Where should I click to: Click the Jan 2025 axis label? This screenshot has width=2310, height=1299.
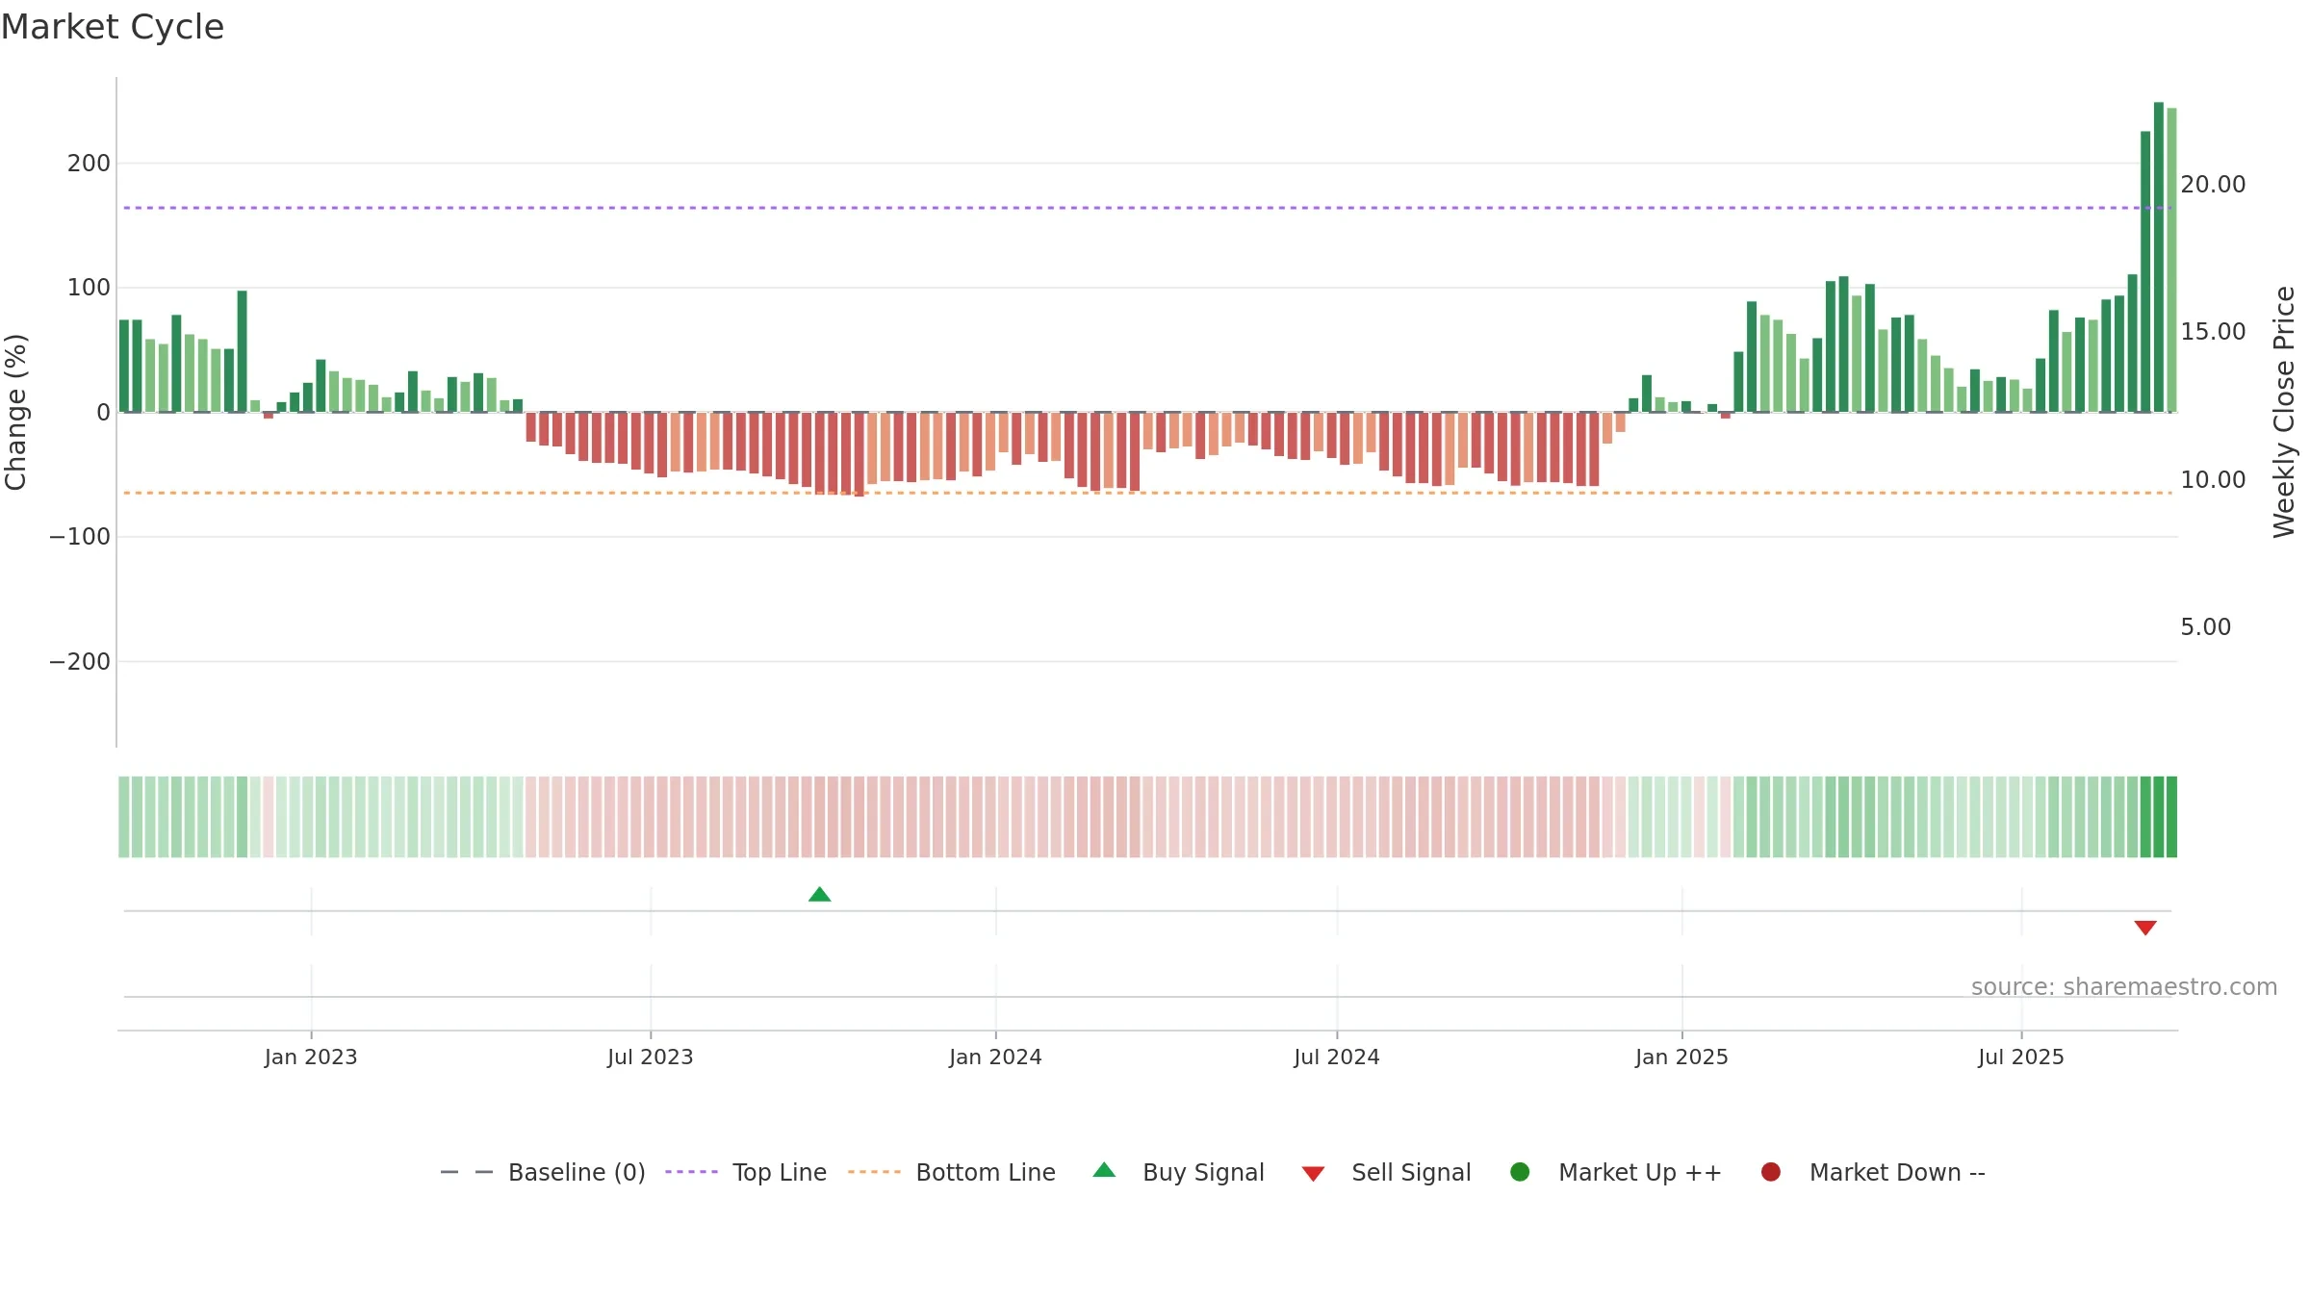point(1681,1057)
